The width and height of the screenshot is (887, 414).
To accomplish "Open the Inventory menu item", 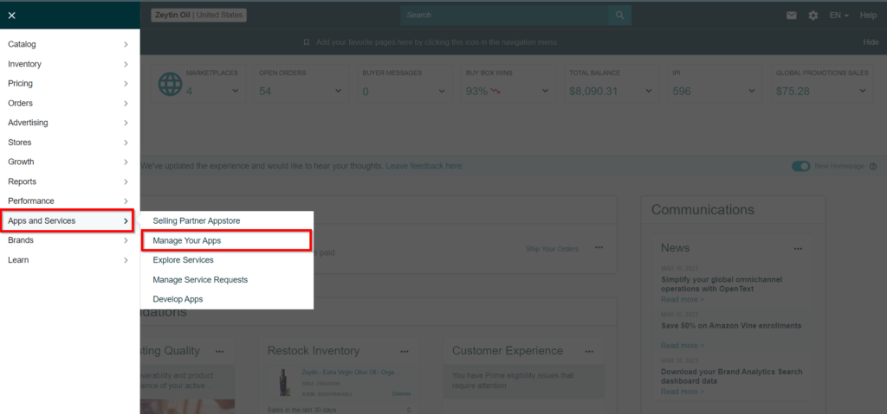I will 69,64.
